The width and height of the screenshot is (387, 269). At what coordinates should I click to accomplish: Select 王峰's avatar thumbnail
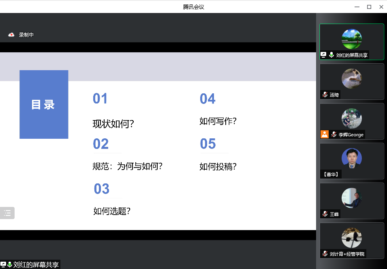pyautogui.click(x=351, y=198)
